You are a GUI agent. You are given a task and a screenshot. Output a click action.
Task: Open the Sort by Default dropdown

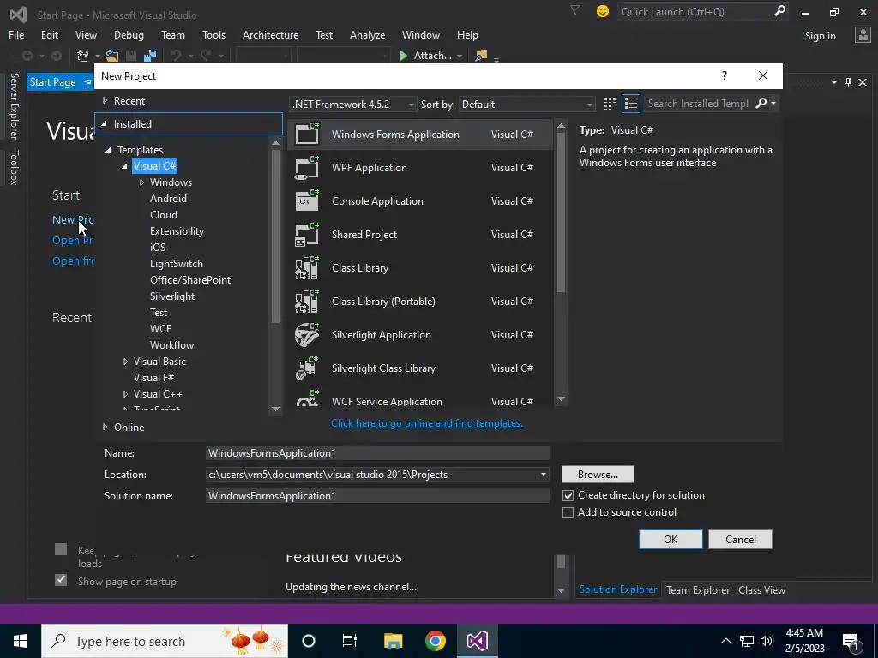526,104
